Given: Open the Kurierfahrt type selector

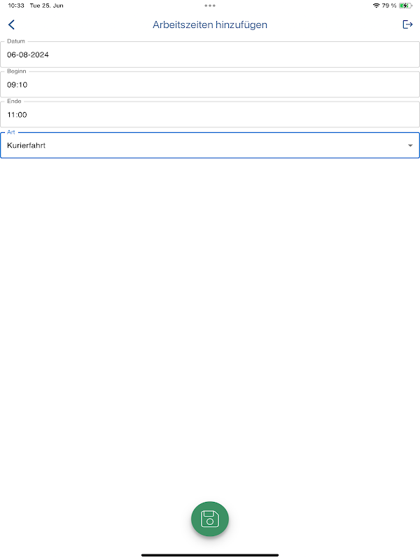Looking at the screenshot, I should point(203,146).
